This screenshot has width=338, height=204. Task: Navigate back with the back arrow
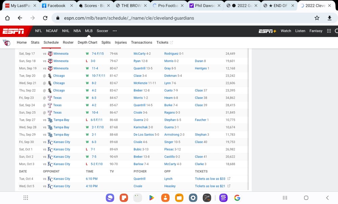20,18
